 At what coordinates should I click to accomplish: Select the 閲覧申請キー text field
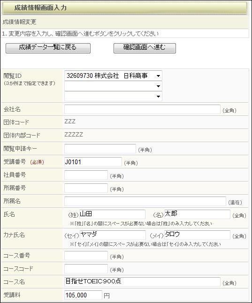click(100, 149)
